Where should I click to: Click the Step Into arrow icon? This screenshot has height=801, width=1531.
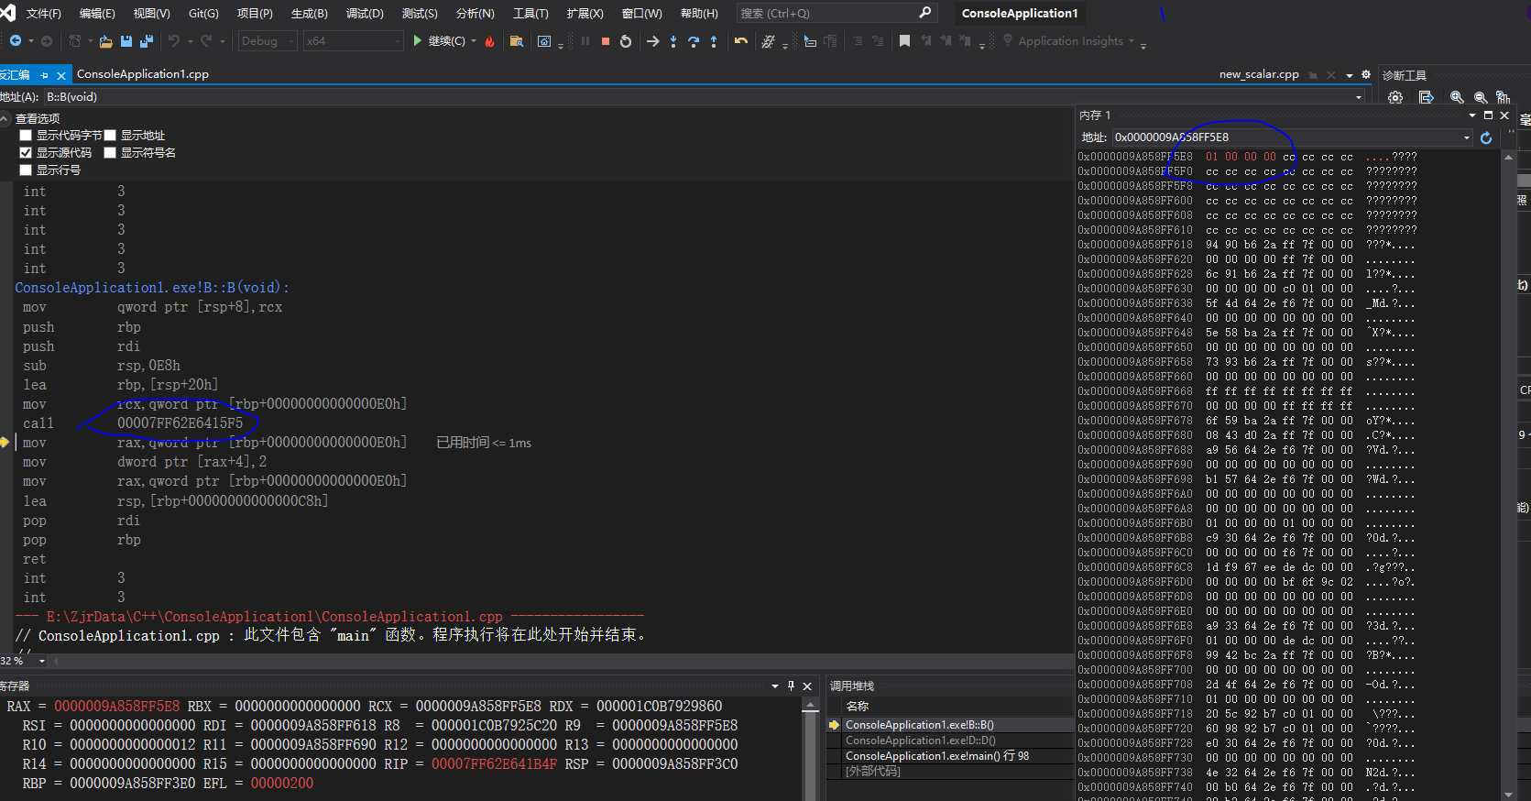[x=673, y=41]
